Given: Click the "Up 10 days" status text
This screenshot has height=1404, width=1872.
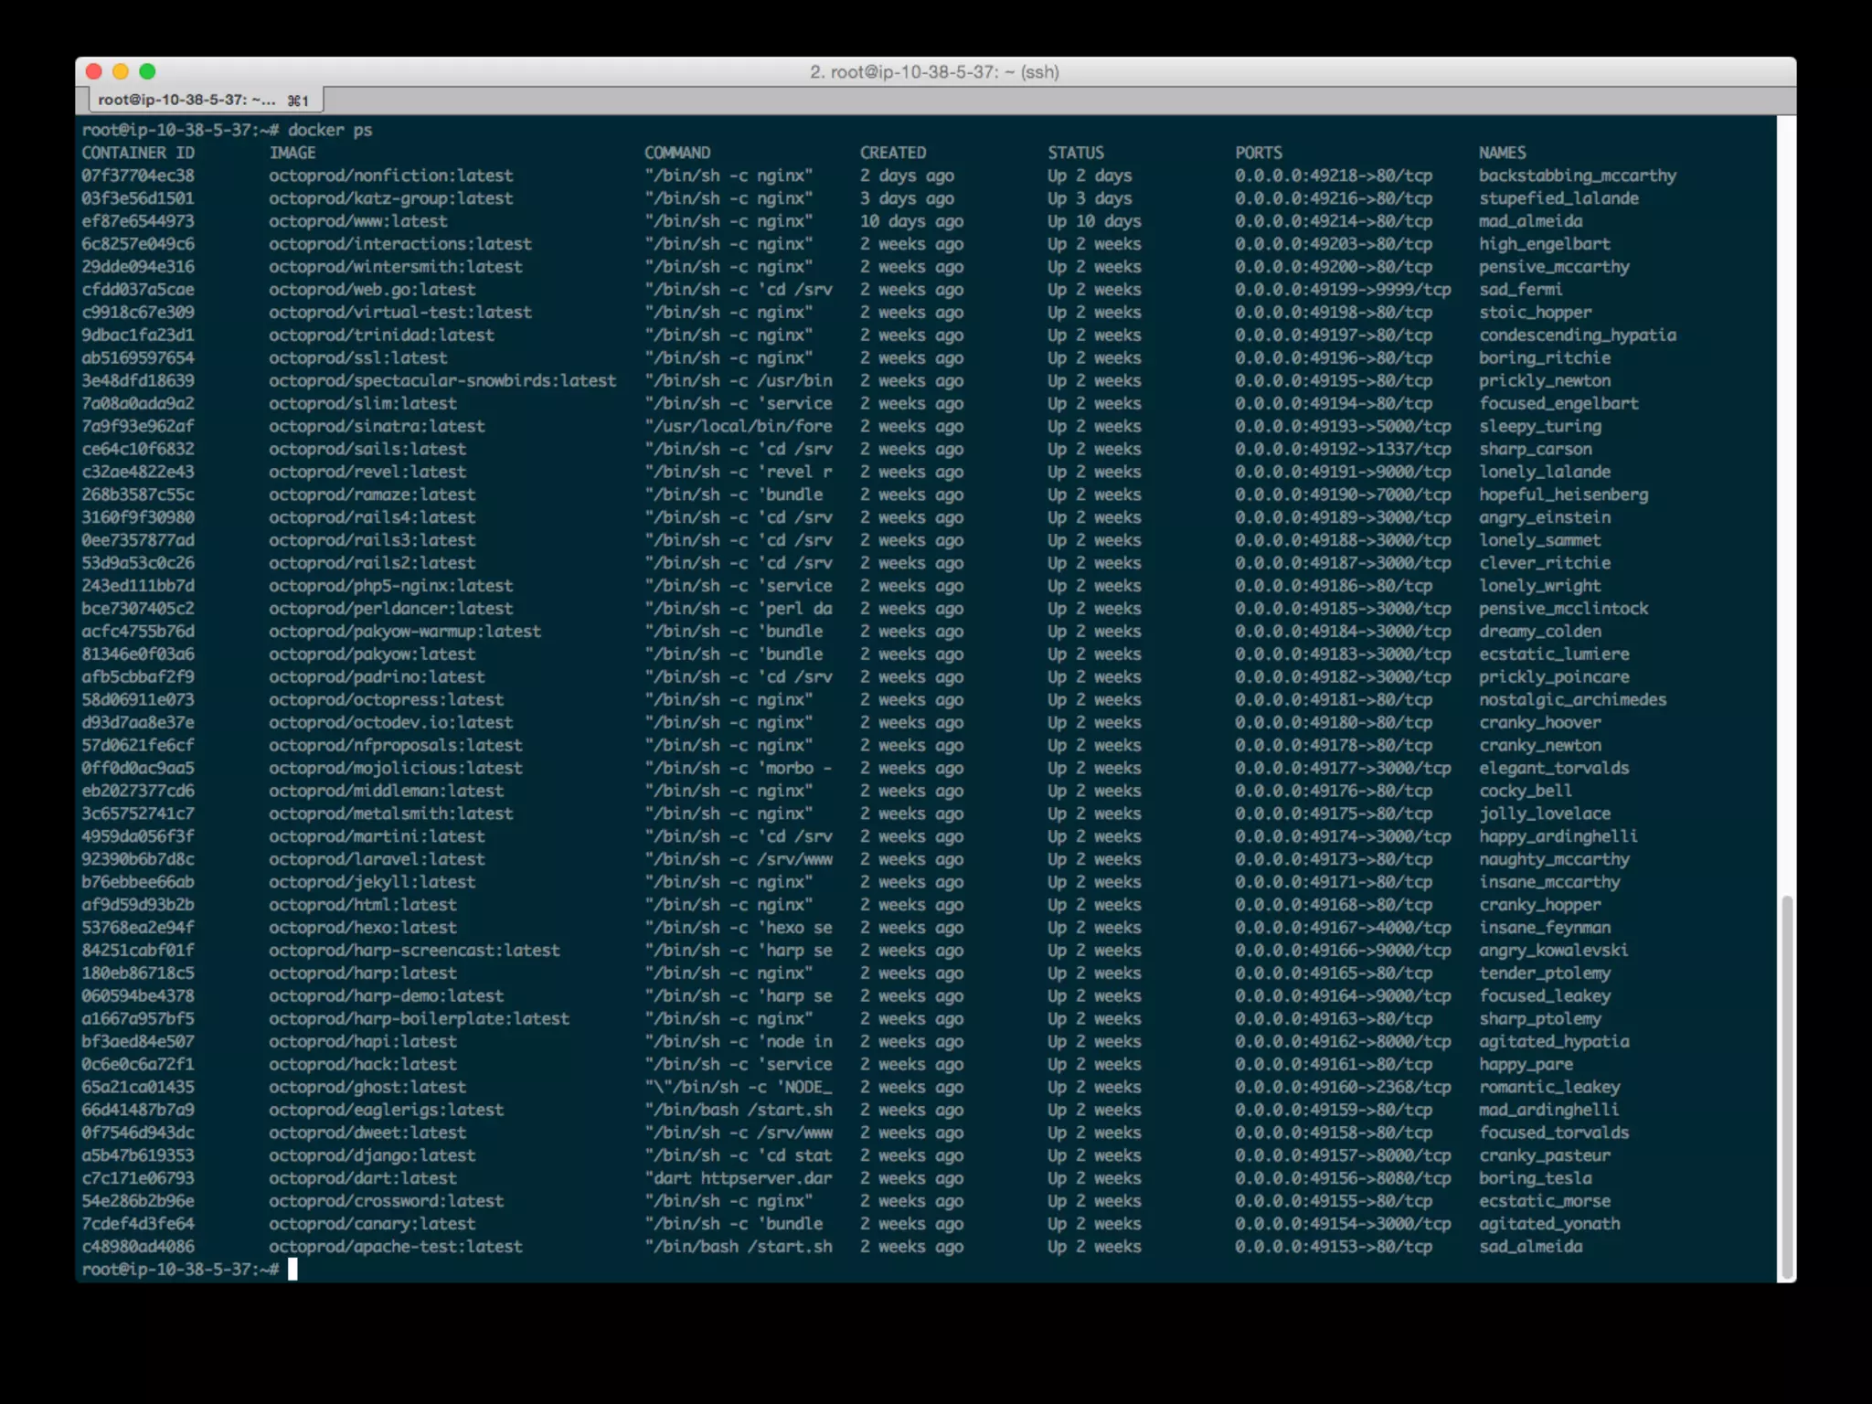Looking at the screenshot, I should [1094, 221].
